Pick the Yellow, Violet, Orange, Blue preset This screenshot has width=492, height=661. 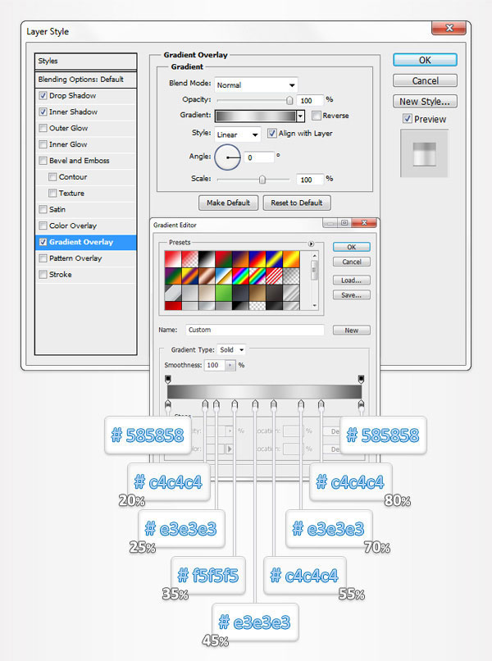pyautogui.click(x=189, y=276)
